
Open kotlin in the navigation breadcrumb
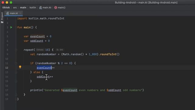click(x=33, y=8)
